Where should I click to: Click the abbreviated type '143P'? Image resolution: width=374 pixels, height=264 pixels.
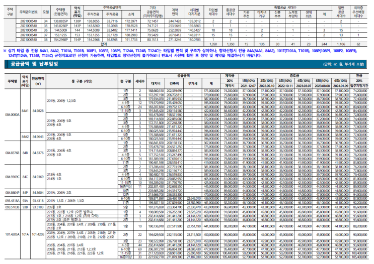click(78, 26)
